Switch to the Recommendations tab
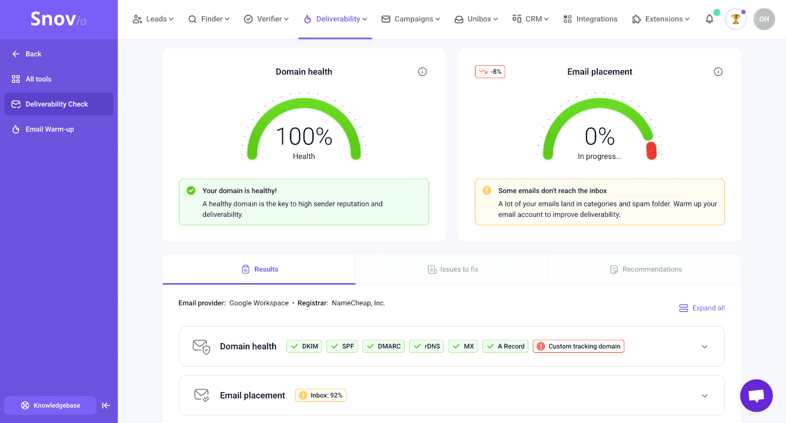The image size is (786, 423). 645,269
